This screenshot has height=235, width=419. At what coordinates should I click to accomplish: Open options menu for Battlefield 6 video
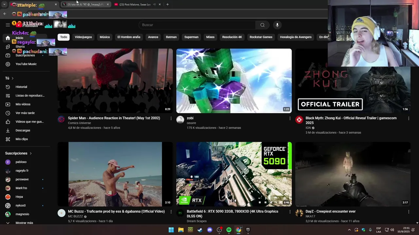(x=290, y=212)
